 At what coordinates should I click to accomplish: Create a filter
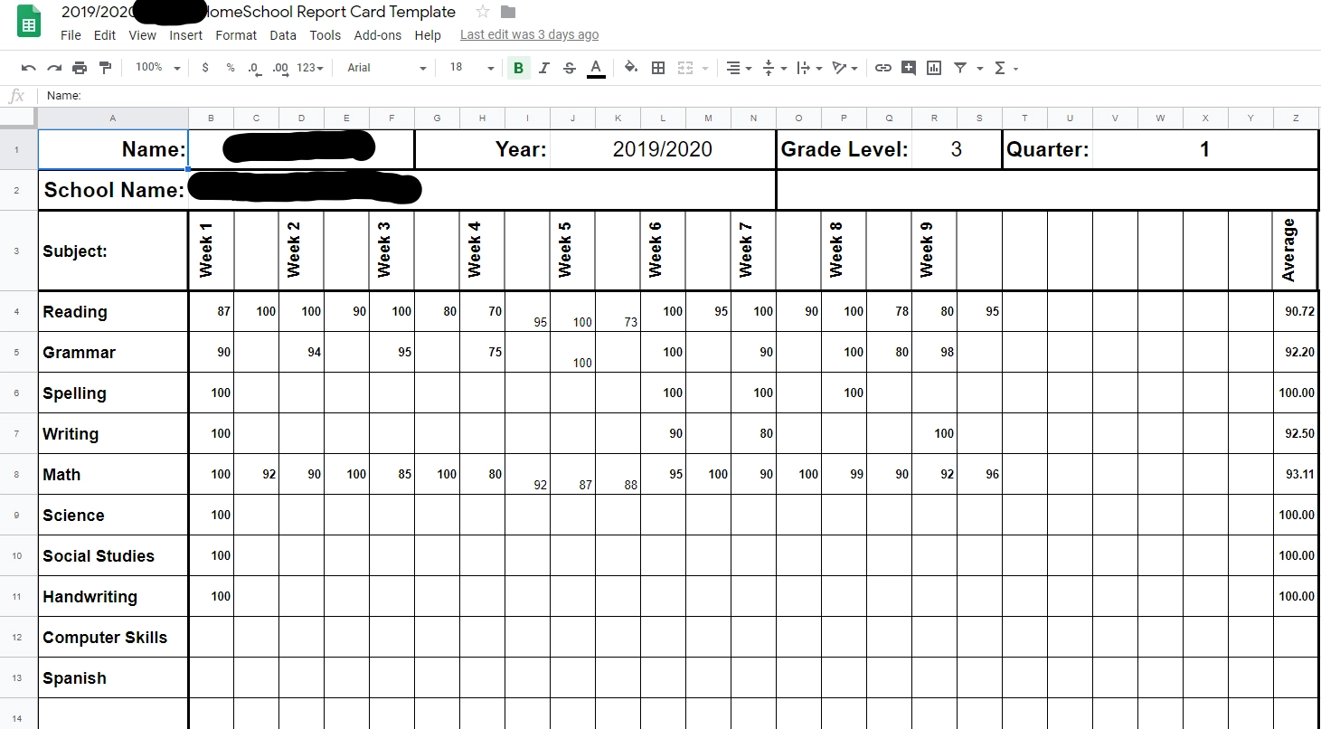958,67
